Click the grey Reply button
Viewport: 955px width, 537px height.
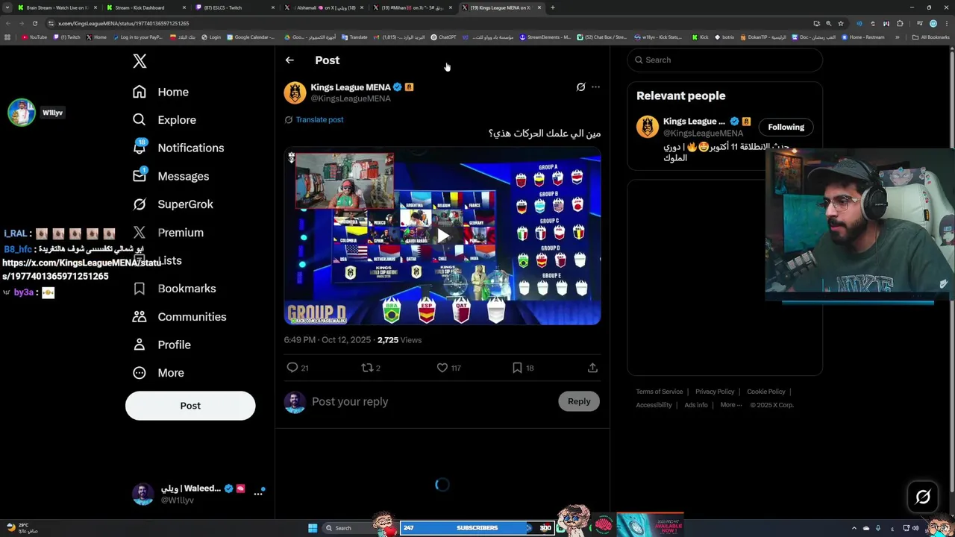point(579,401)
